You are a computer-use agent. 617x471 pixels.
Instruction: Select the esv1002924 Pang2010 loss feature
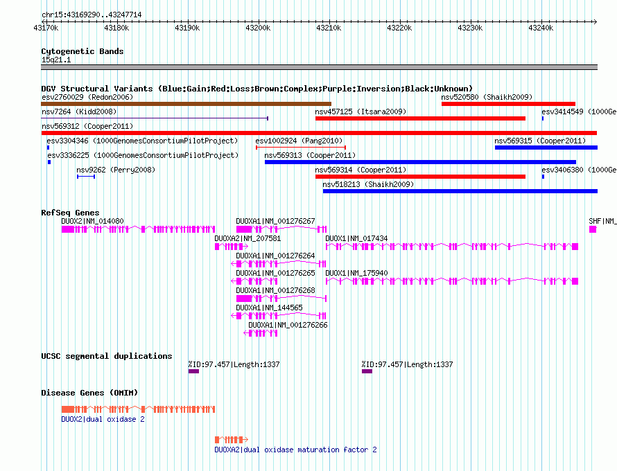[x=301, y=148]
